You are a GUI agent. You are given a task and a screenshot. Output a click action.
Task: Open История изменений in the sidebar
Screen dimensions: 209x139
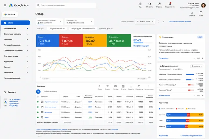tap(12, 78)
